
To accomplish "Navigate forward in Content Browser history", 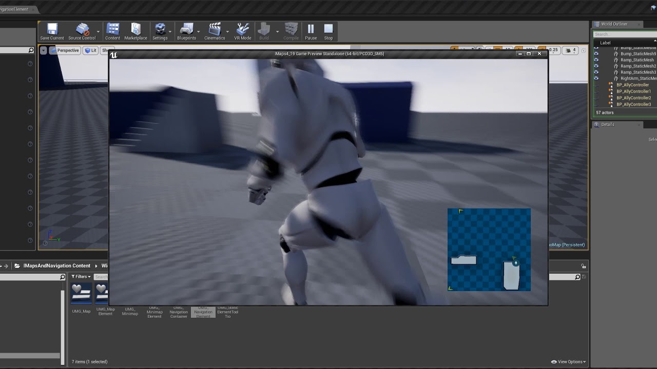I will [6, 266].
